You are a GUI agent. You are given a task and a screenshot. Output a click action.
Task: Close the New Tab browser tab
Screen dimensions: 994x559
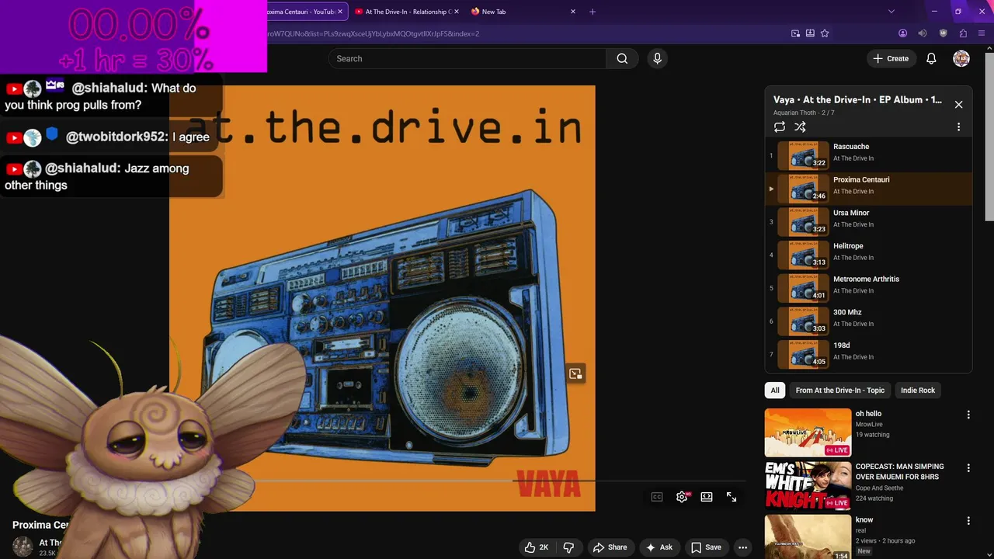pyautogui.click(x=573, y=12)
